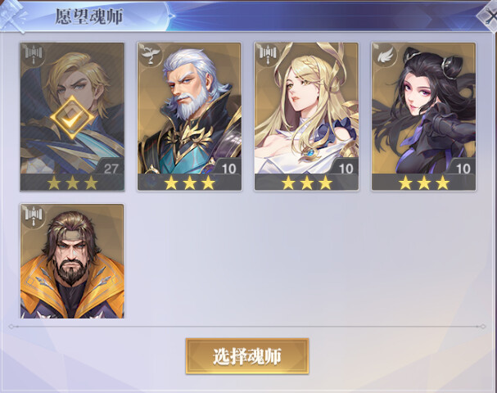497x393 pixels.
Task: Close the 愿望魂师 dialog
Action: (490, 16)
